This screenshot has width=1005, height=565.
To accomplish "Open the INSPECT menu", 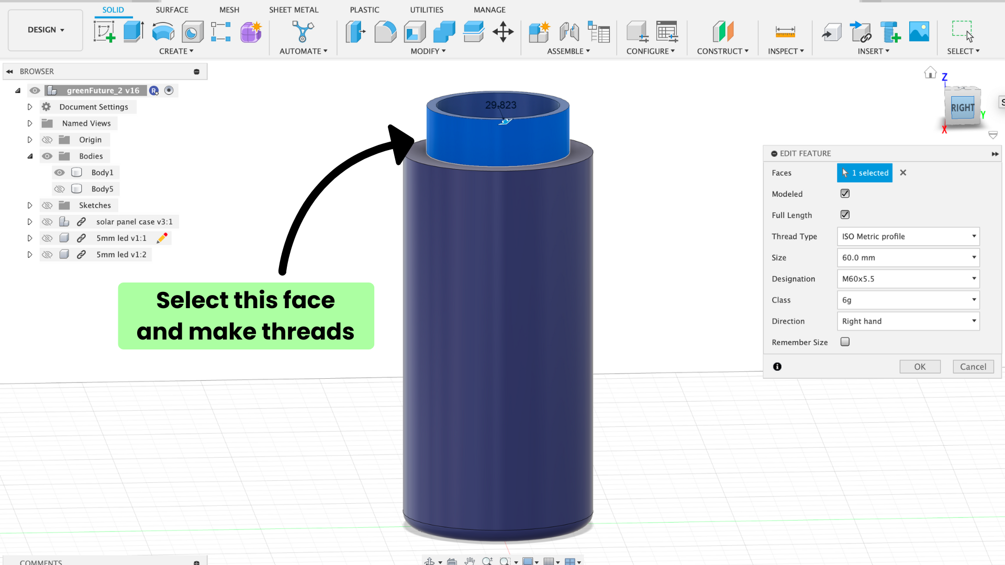I will pos(786,51).
